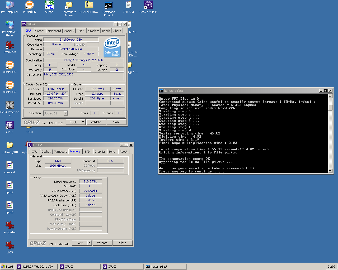Click the Start button on taskbar

[7, 267]
